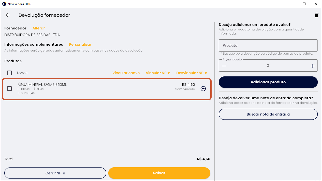This screenshot has width=322, height=181.
Task: Click the Desvincular NF-e option
Action: 192,73
